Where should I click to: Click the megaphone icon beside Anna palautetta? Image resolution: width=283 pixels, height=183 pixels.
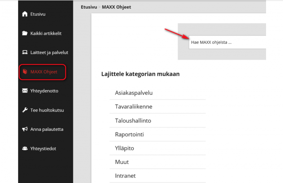[25, 129]
